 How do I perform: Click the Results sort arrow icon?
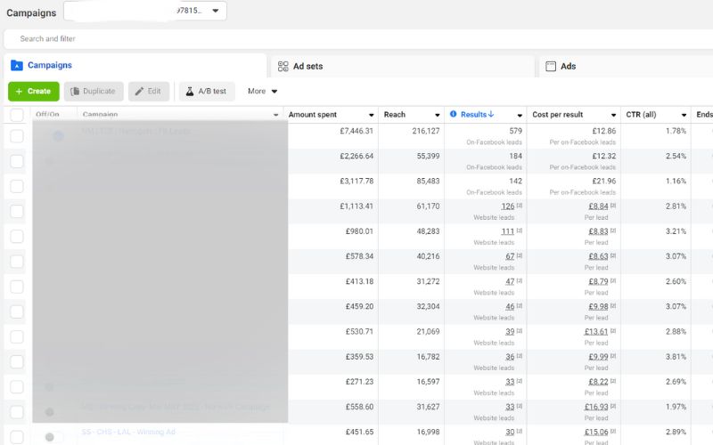click(x=491, y=115)
